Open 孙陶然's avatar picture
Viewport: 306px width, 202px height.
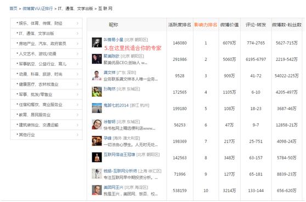click(x=97, y=92)
